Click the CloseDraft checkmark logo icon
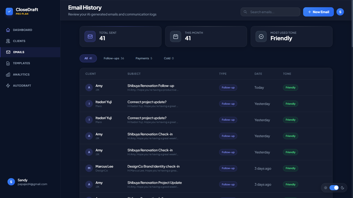The height and width of the screenshot is (198, 353). [9, 11]
